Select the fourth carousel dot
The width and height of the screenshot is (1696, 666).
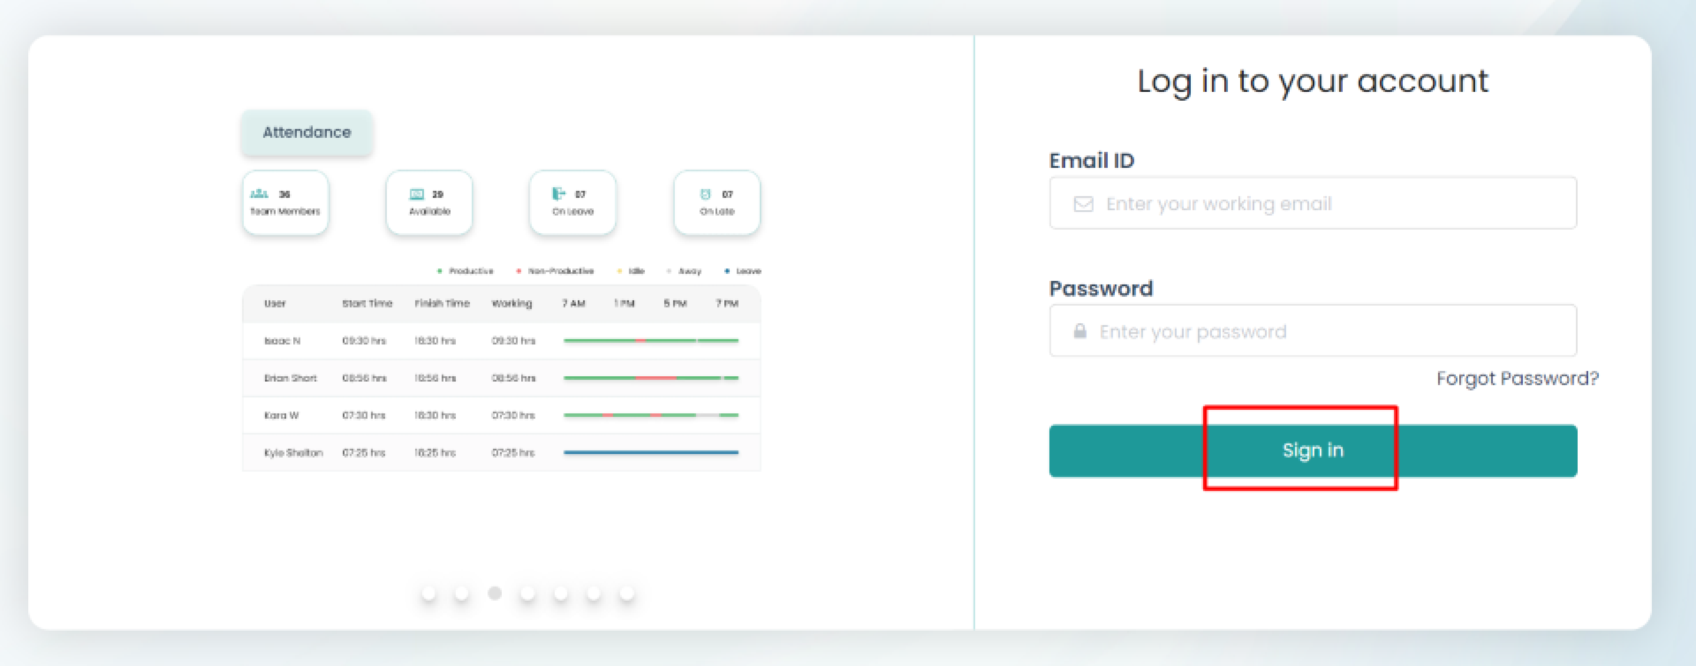pyautogui.click(x=527, y=594)
